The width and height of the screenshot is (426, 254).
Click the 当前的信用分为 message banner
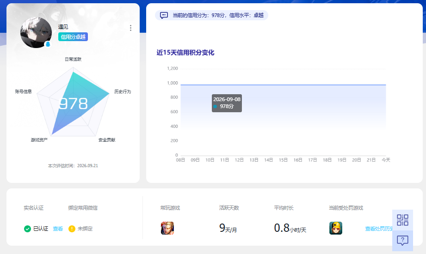212,15
